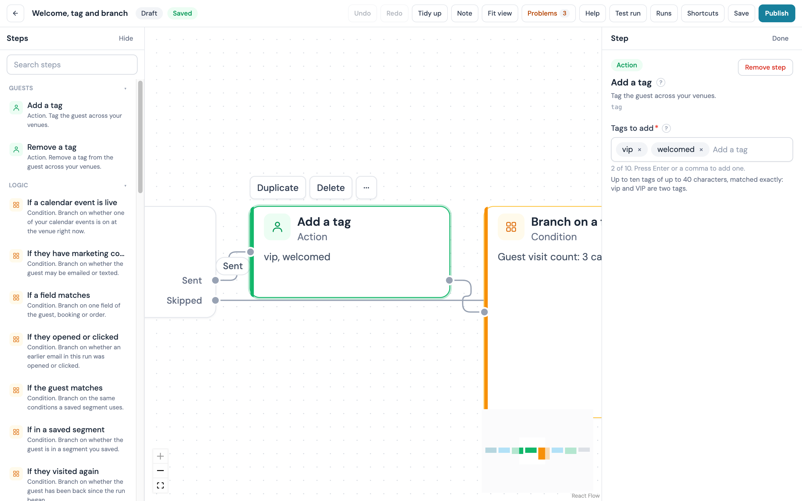
Task: Choose 'If in a saved segment' step title
Action: point(66,430)
